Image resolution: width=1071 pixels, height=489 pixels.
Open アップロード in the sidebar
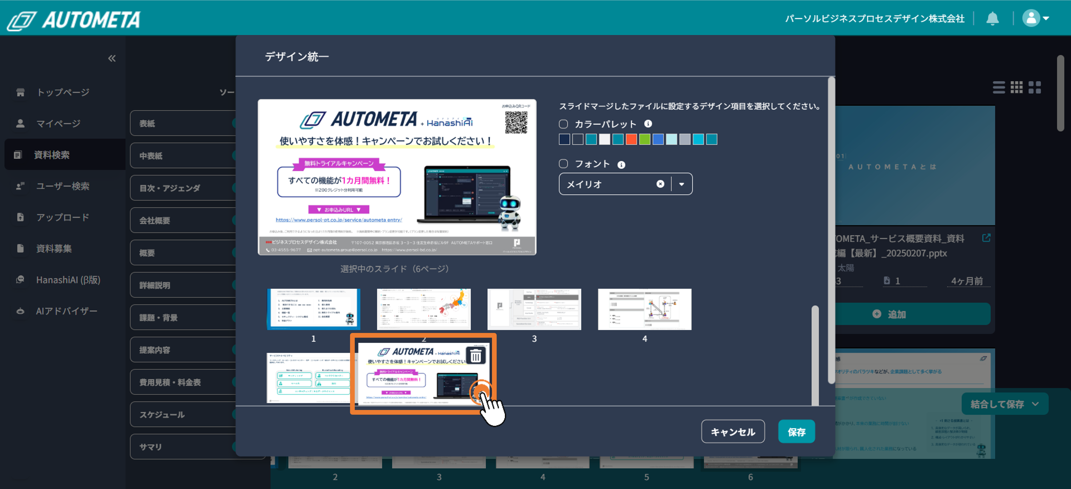pyautogui.click(x=62, y=217)
